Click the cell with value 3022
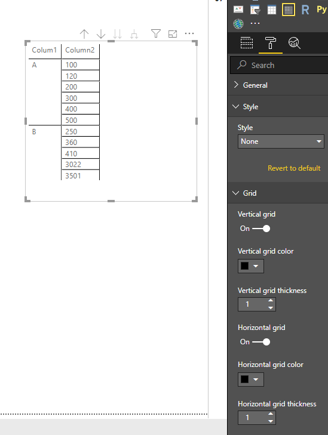 80,165
